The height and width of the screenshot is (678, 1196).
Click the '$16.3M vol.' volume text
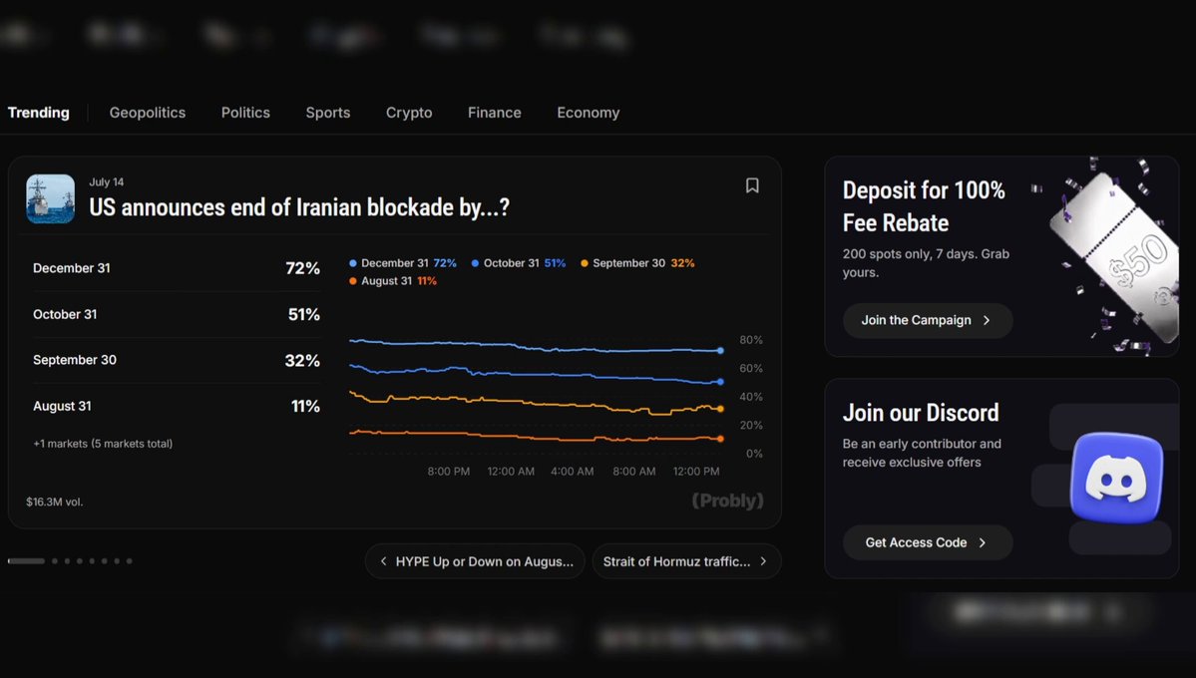pos(55,502)
